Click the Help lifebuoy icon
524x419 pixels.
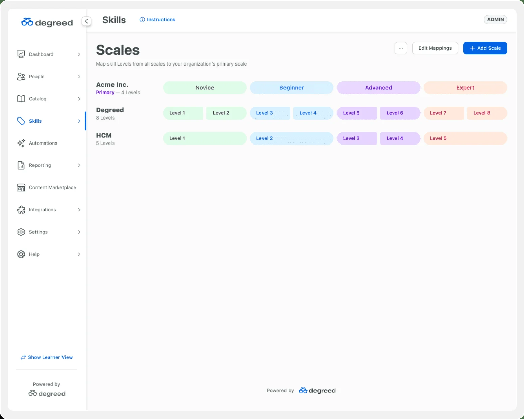(21, 254)
